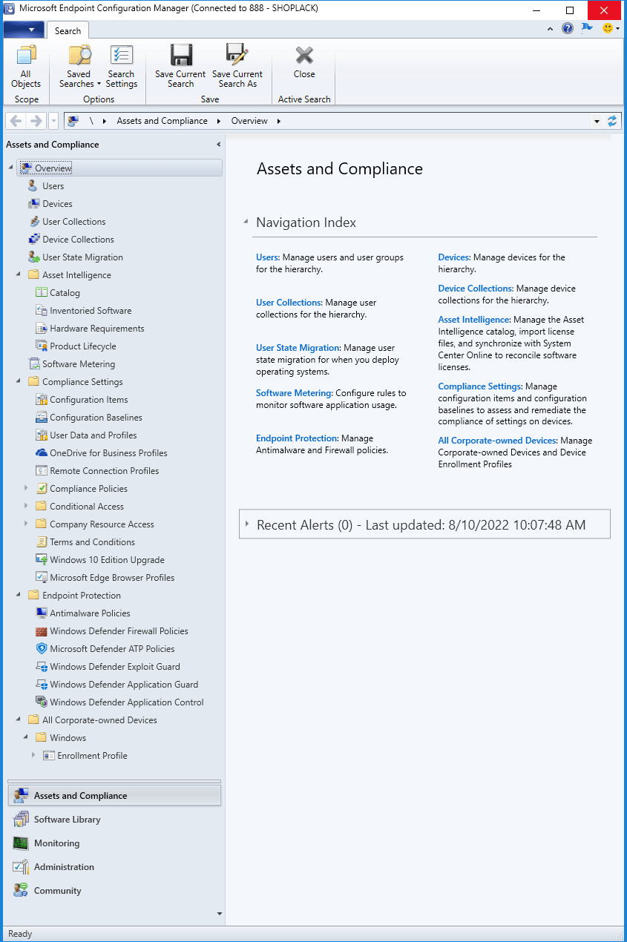Open the address bar history dropdown
627x942 pixels.
pyautogui.click(x=597, y=121)
